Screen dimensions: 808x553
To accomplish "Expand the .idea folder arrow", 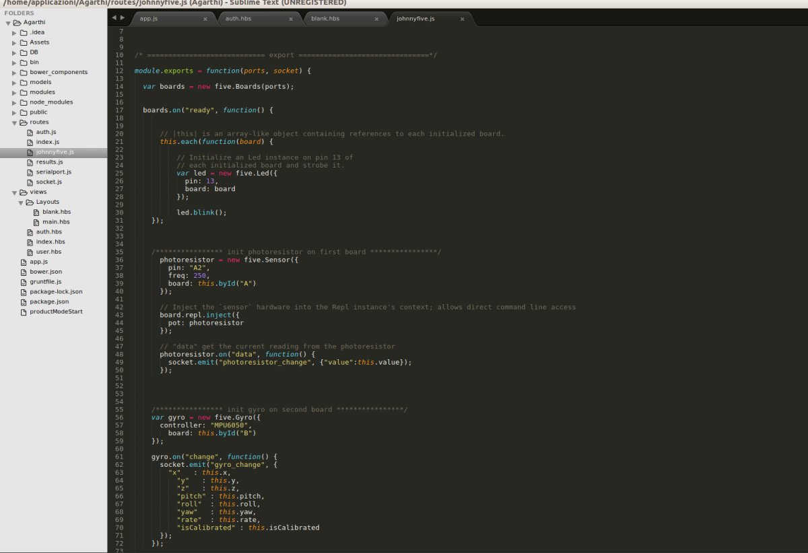I will pyautogui.click(x=15, y=32).
